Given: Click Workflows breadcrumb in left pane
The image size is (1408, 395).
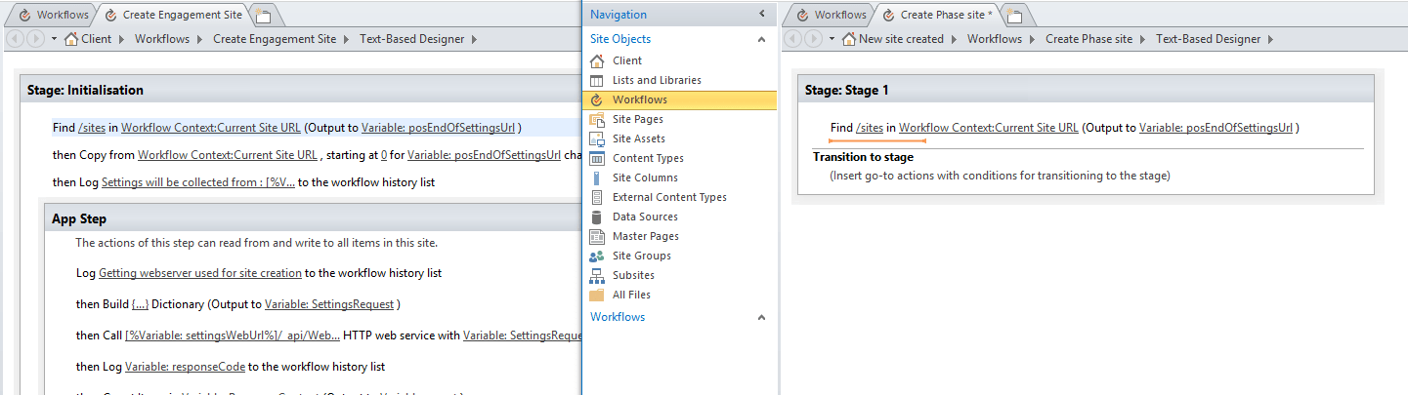Looking at the screenshot, I should [x=162, y=39].
